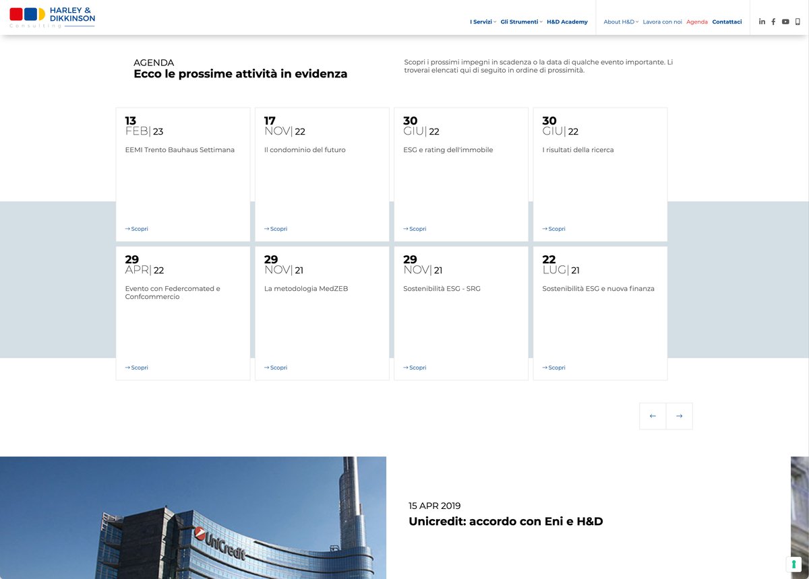Visit the Facebook page icon
Screen dimensions: 809x579
(773, 22)
